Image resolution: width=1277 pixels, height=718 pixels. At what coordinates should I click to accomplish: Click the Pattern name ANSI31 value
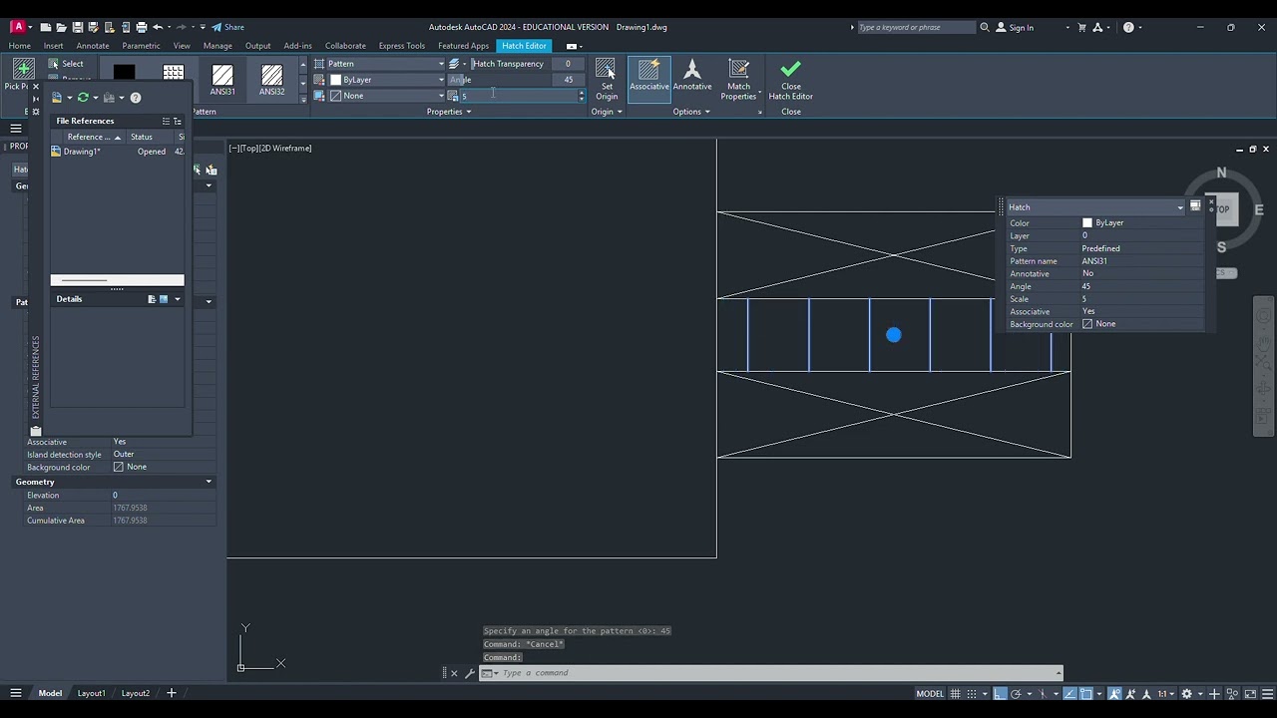point(1094,261)
